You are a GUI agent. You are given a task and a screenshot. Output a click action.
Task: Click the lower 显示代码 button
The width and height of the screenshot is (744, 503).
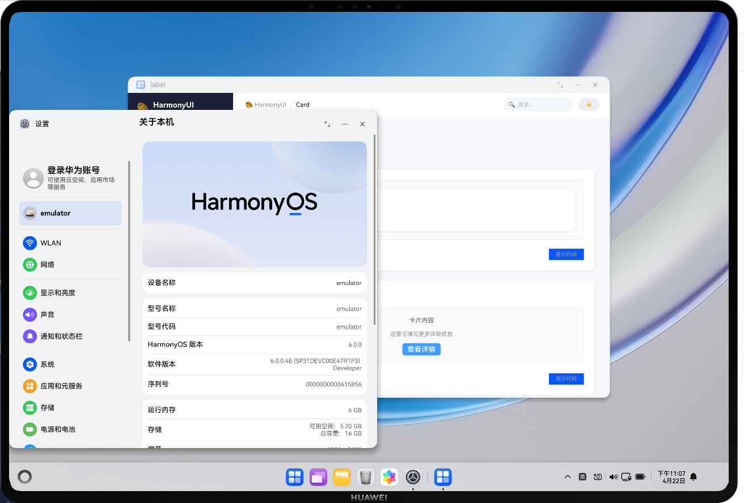(x=566, y=378)
